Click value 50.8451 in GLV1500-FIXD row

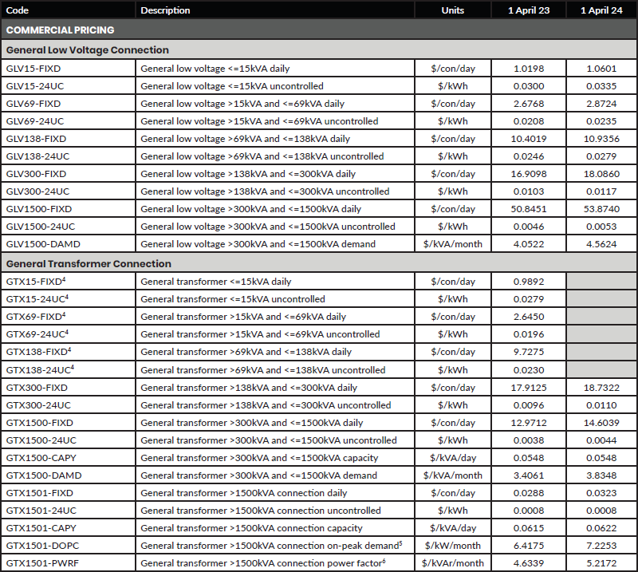click(529, 208)
